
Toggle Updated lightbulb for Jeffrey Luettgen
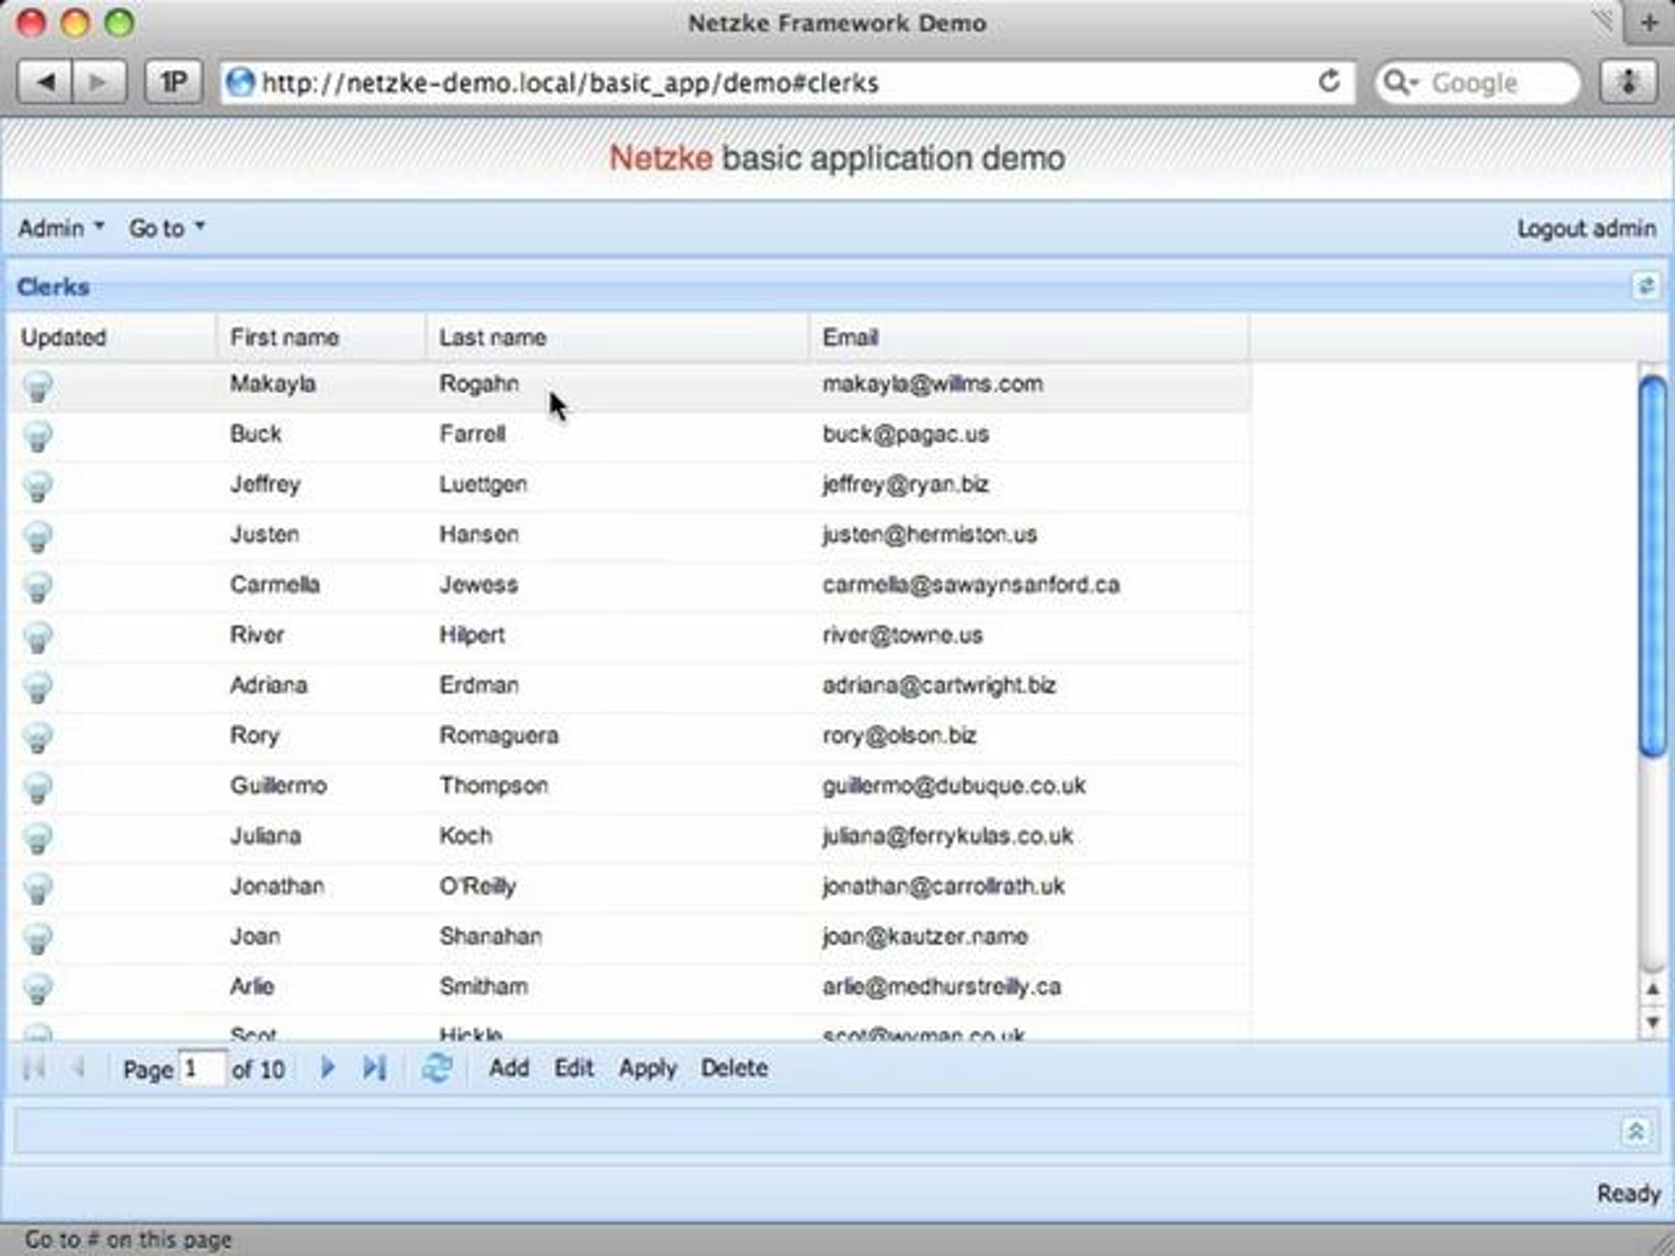38,486
